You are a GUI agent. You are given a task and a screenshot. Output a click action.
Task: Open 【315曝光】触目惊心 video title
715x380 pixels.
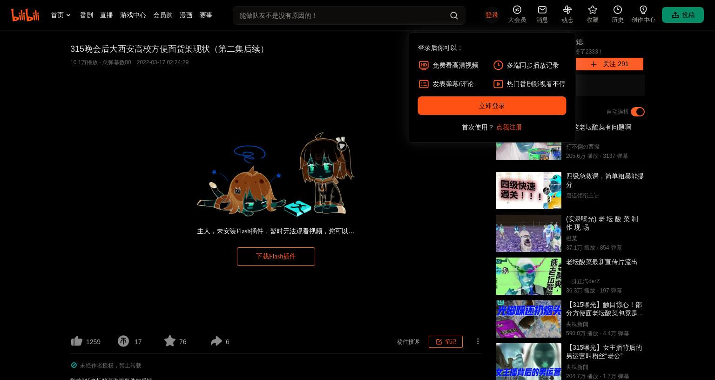pyautogui.click(x=605, y=309)
